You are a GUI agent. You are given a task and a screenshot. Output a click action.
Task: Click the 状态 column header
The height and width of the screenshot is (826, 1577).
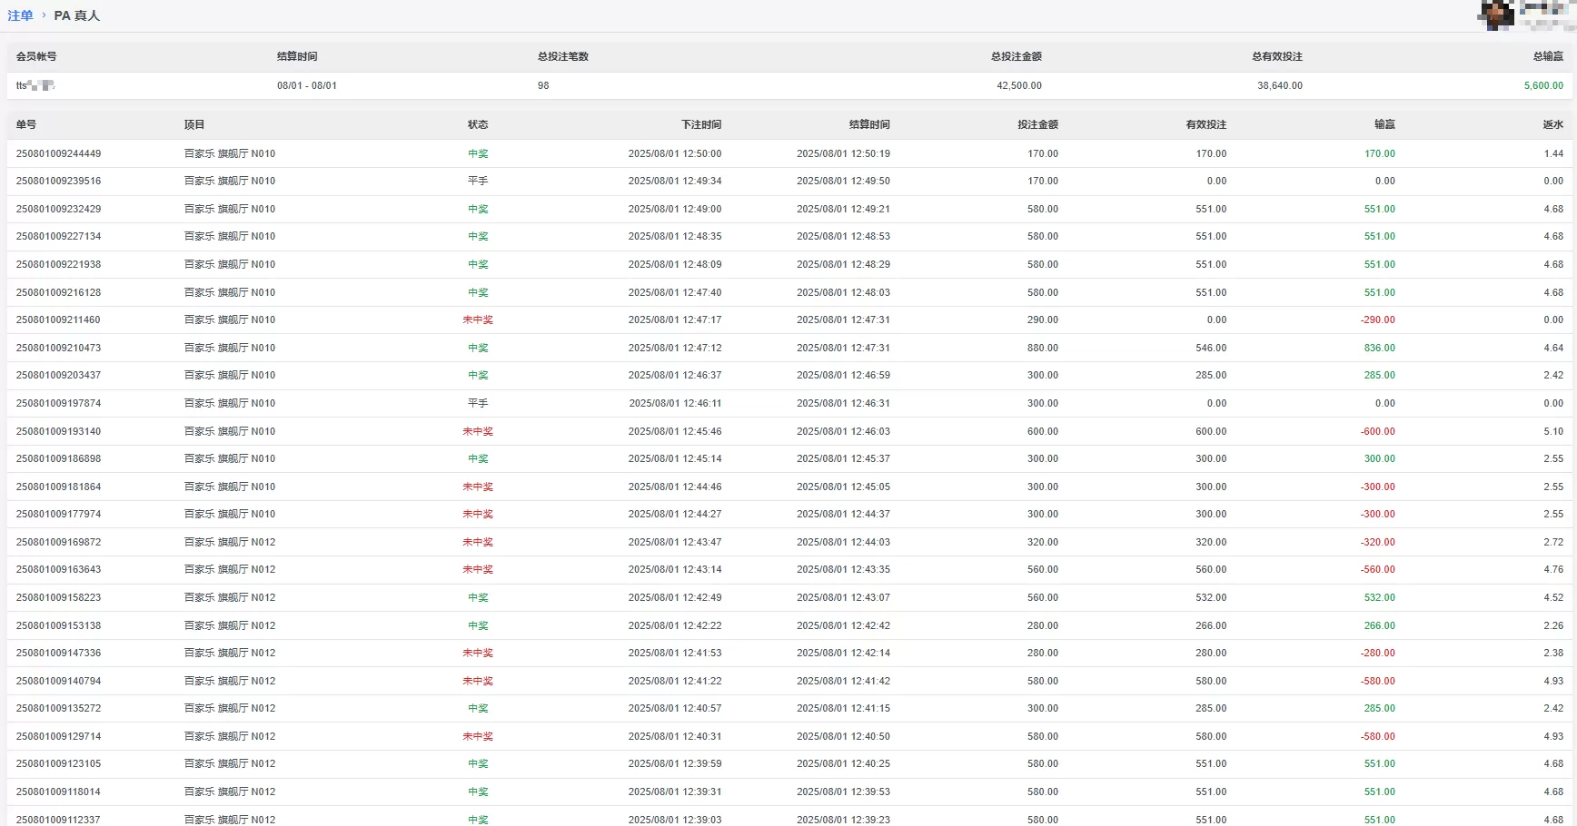click(x=478, y=124)
